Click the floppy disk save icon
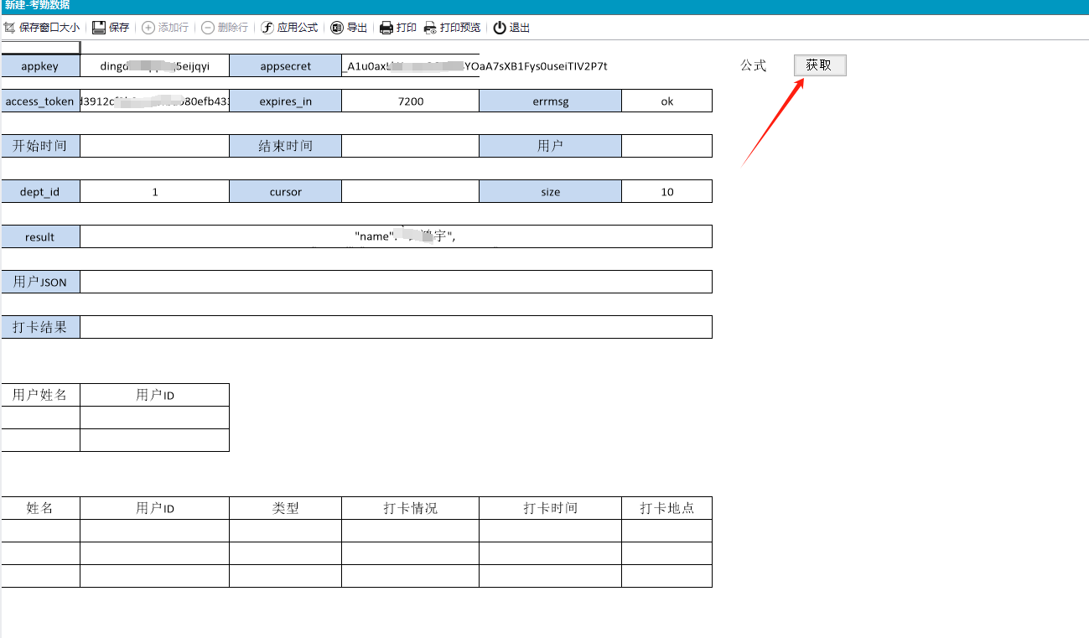The width and height of the screenshot is (1089, 638). [x=99, y=28]
